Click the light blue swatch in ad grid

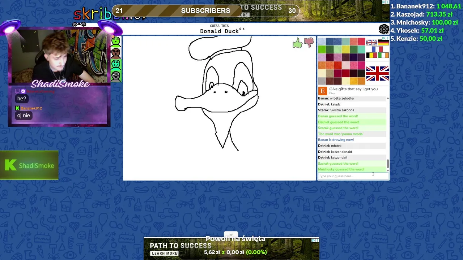pos(322,42)
